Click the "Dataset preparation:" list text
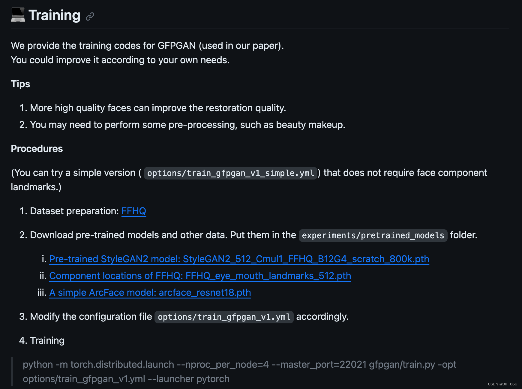 coord(74,211)
